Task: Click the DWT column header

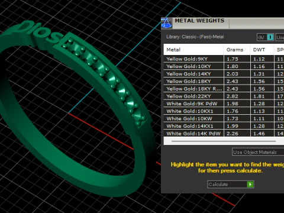Action: [262, 50]
